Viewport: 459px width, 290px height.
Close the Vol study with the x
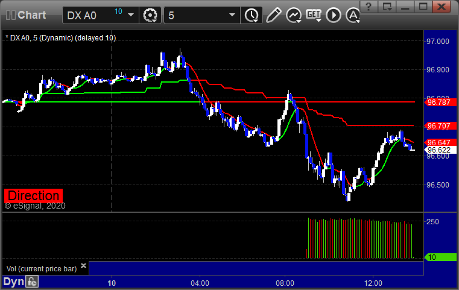click(x=83, y=265)
